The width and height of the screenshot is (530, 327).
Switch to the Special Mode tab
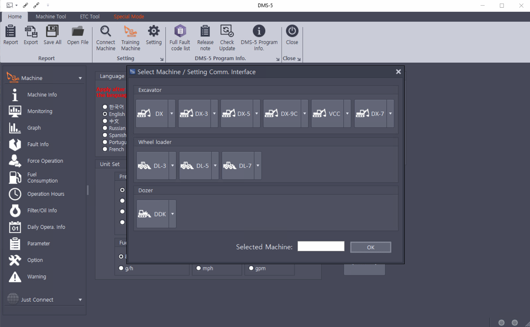click(x=129, y=17)
